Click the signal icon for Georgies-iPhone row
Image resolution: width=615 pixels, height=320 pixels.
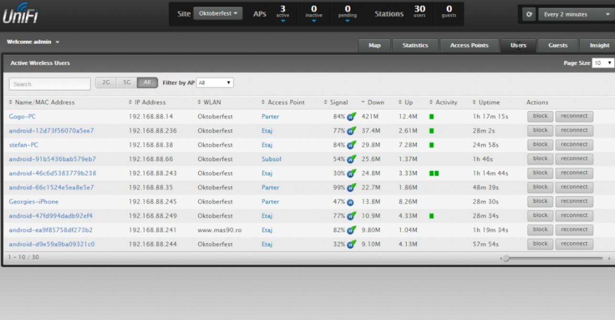pyautogui.click(x=350, y=202)
